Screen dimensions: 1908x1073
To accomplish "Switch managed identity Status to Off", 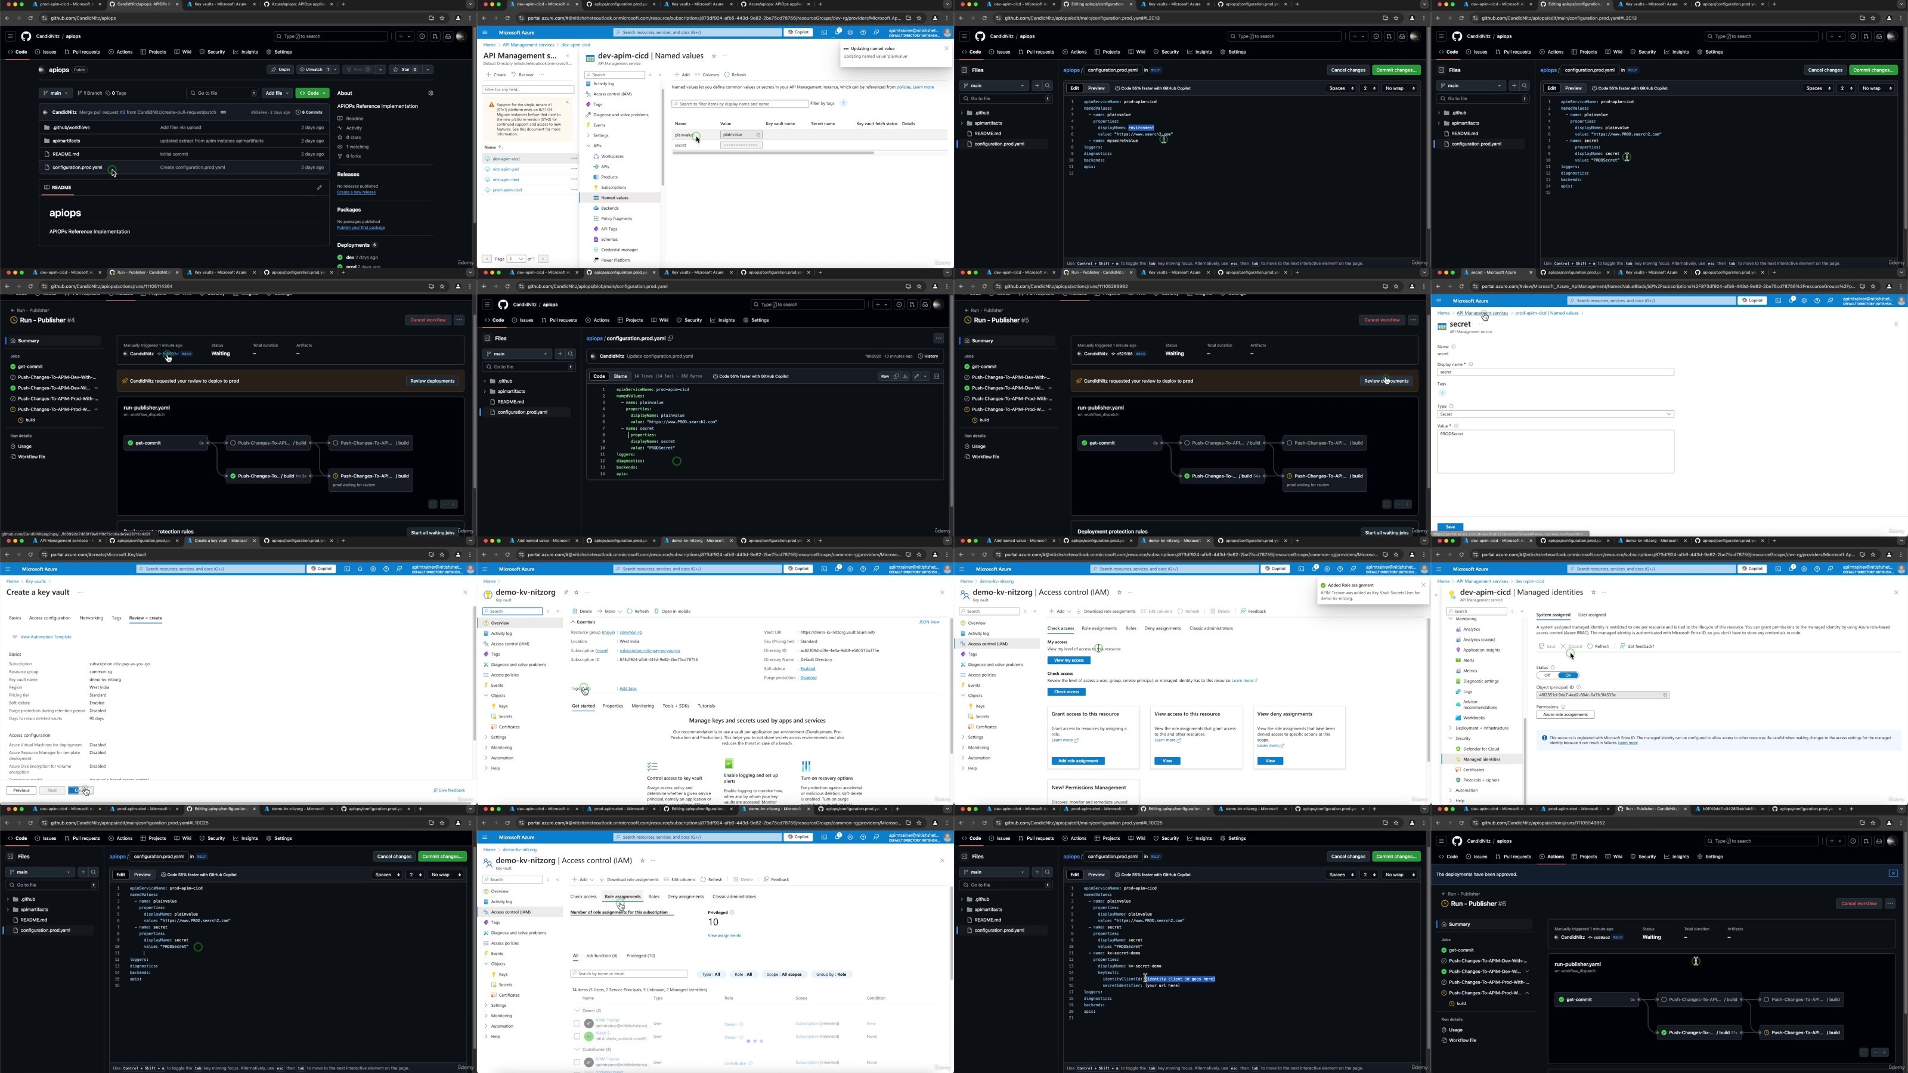I will click(1547, 675).
